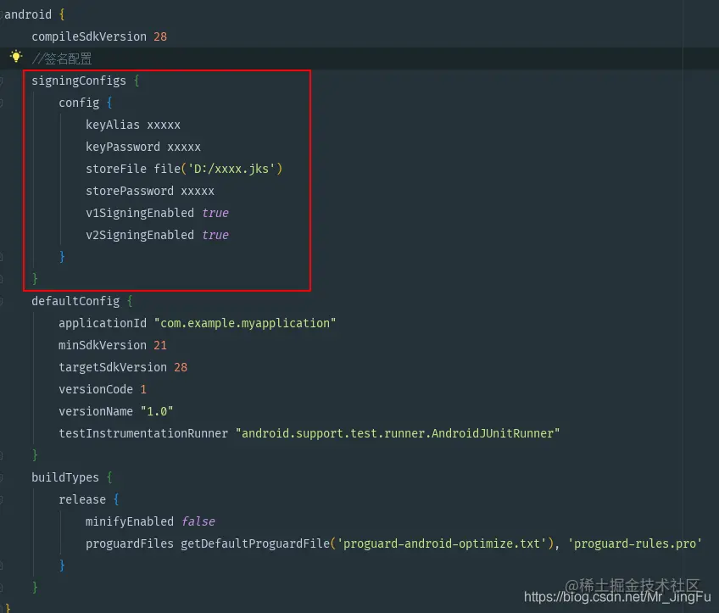Click the 'versionCode' property
Image resolution: width=719 pixels, height=613 pixels.
(x=96, y=389)
